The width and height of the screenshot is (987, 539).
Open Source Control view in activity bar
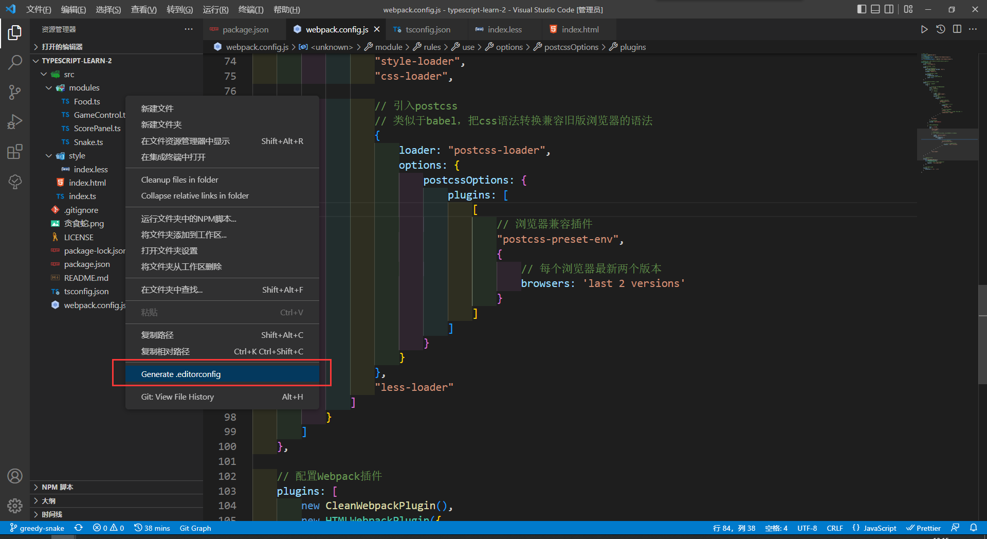(x=15, y=92)
